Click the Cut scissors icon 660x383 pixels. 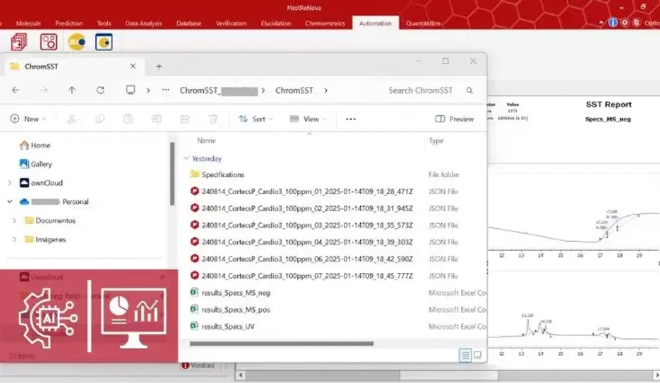point(72,119)
